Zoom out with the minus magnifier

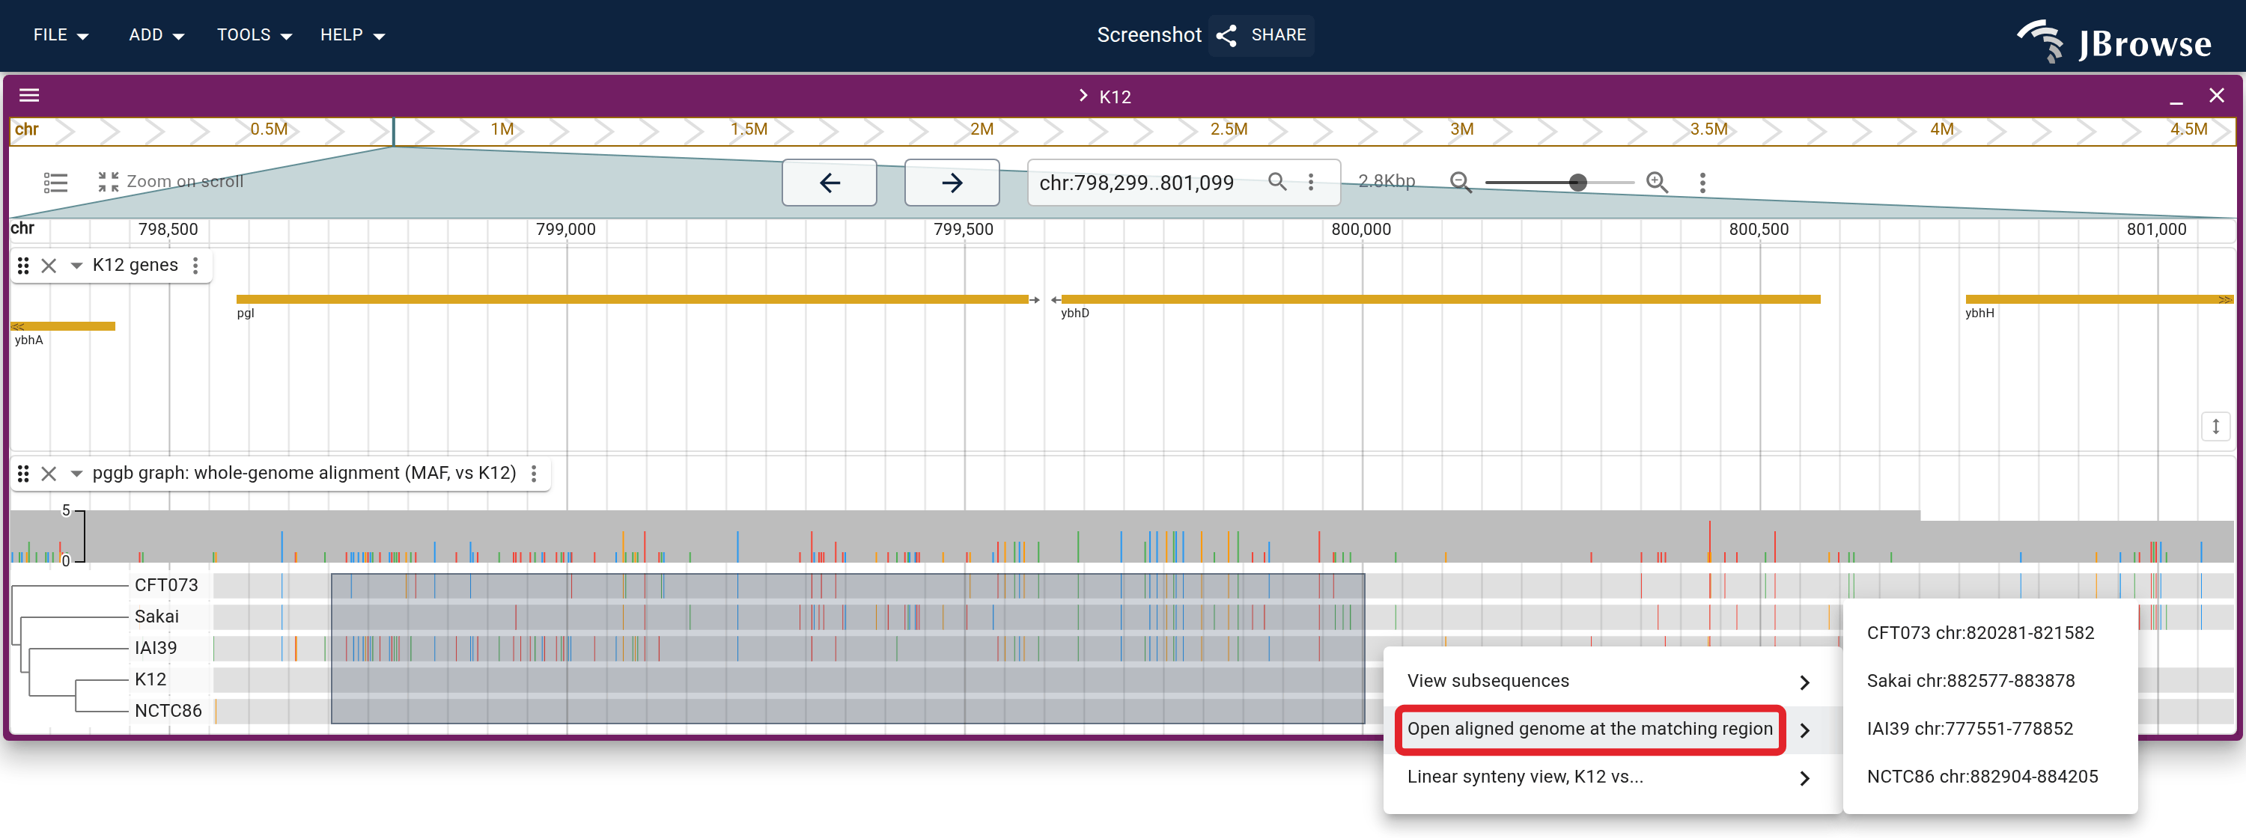[x=1461, y=182]
